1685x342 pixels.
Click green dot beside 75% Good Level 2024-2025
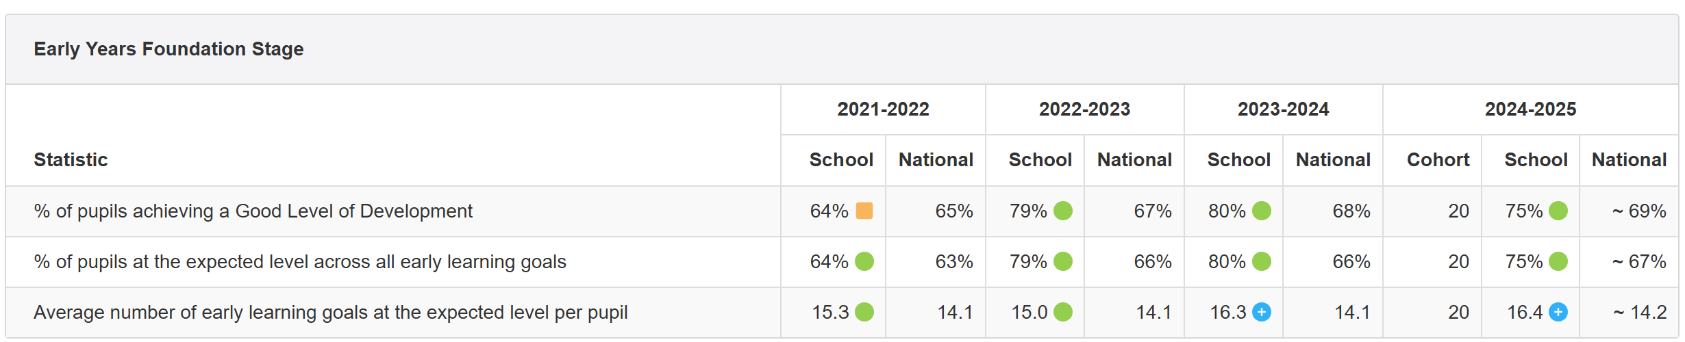pos(1558,211)
